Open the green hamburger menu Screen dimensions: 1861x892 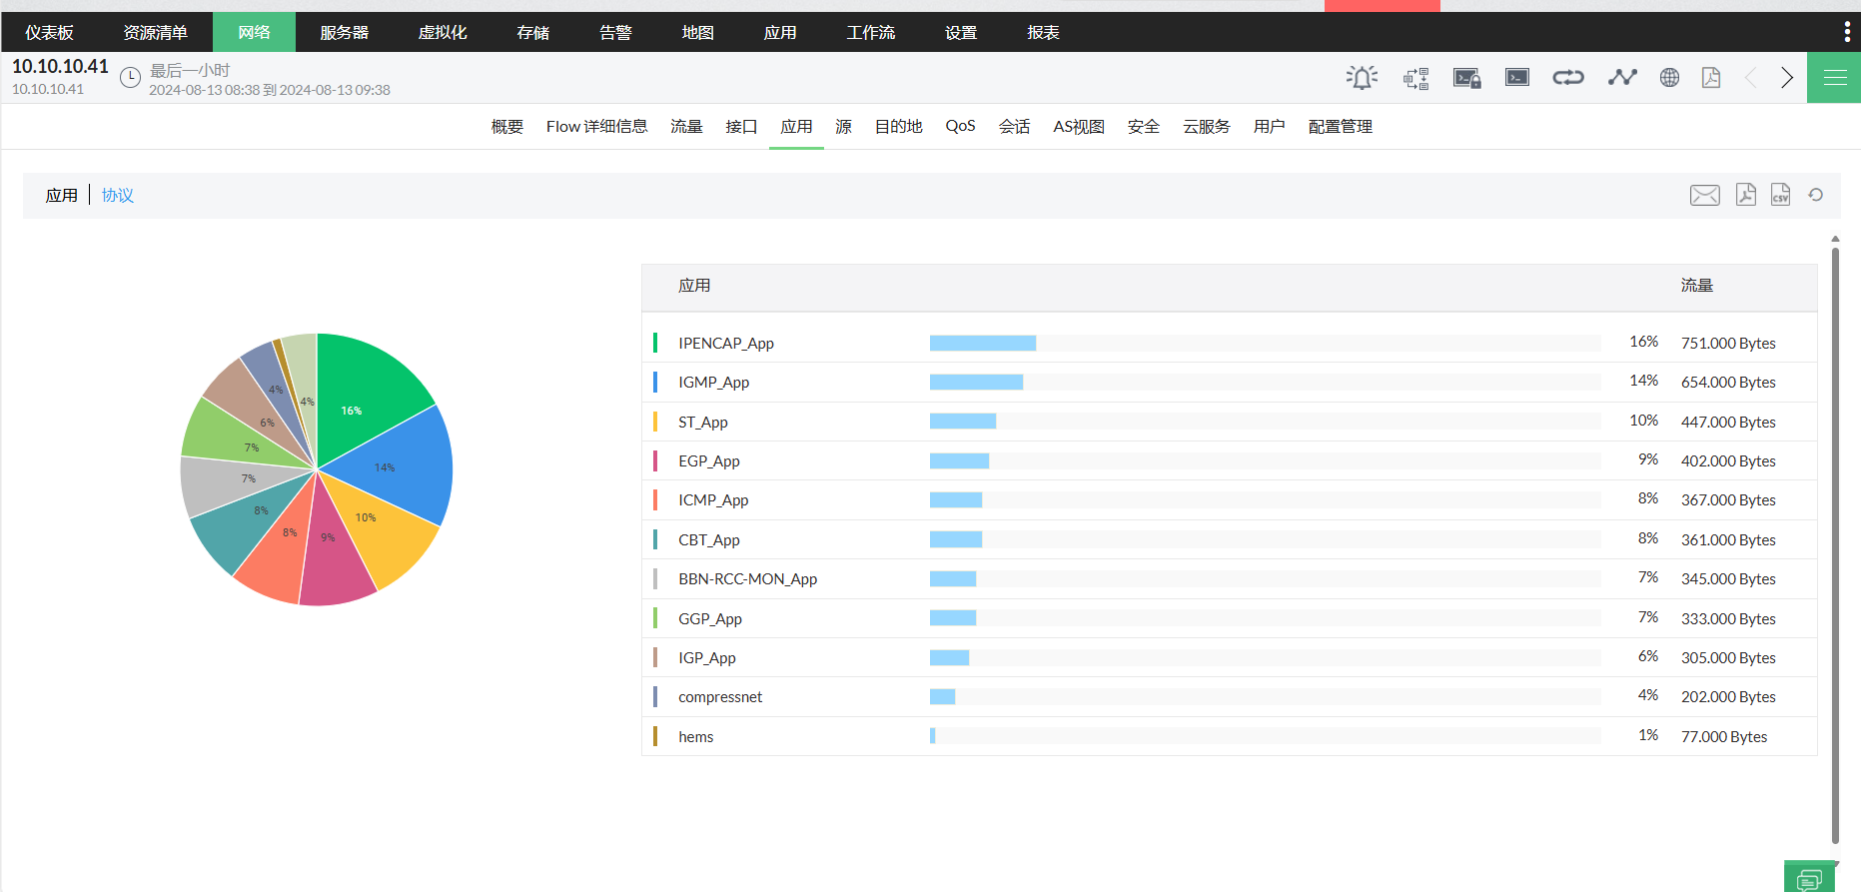[x=1834, y=78]
